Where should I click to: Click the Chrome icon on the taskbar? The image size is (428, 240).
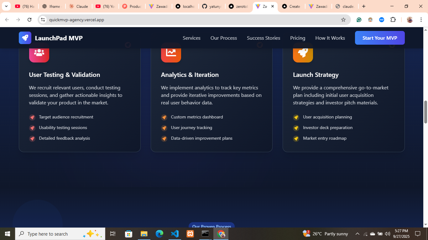221,234
